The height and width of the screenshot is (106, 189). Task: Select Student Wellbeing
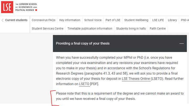coord(136,20)
